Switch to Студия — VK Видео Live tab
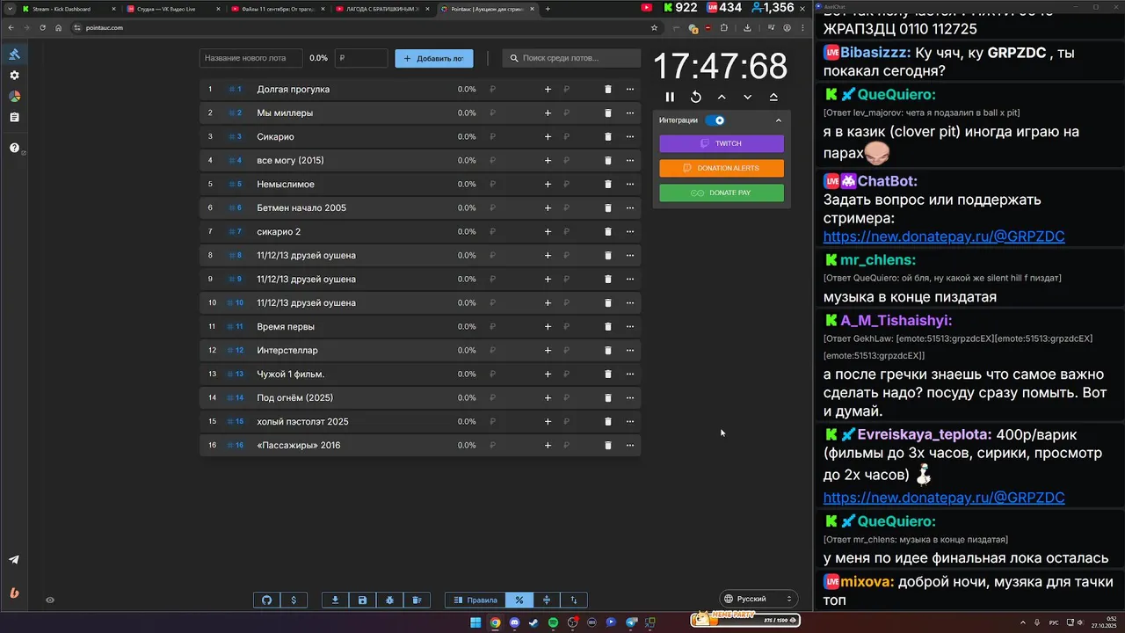The height and width of the screenshot is (633, 1125). point(172,9)
